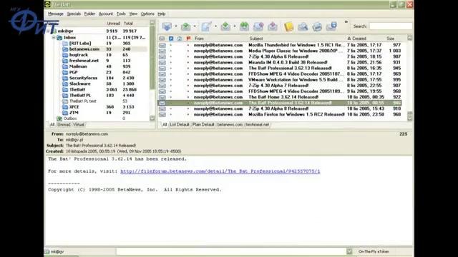The image size is (458, 257).
Task: Open the Account menu
Action: point(106,14)
